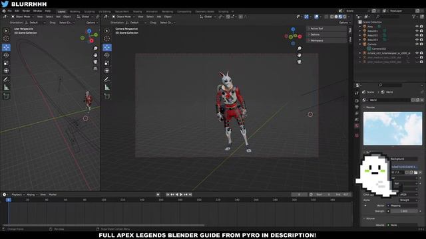Click the Twitter bird icon
Screen dimensions: 426x239
[x=5, y=4]
